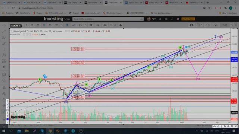Screen dimensions: 239x134
Task: Select the rectangle tool in snipping palette
Action: pos(7,110)
